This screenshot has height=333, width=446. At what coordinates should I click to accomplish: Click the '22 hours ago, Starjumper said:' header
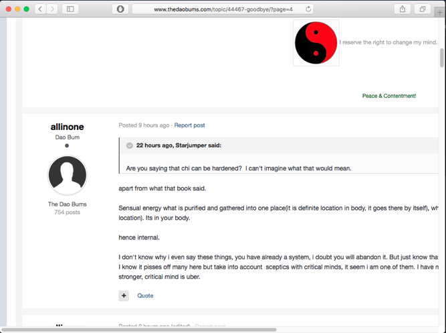coord(179,145)
